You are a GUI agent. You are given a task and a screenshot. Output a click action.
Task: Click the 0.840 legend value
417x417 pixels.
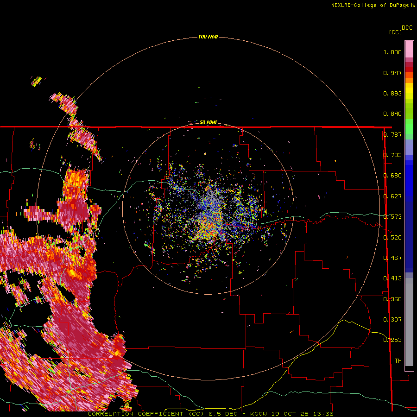coord(392,114)
